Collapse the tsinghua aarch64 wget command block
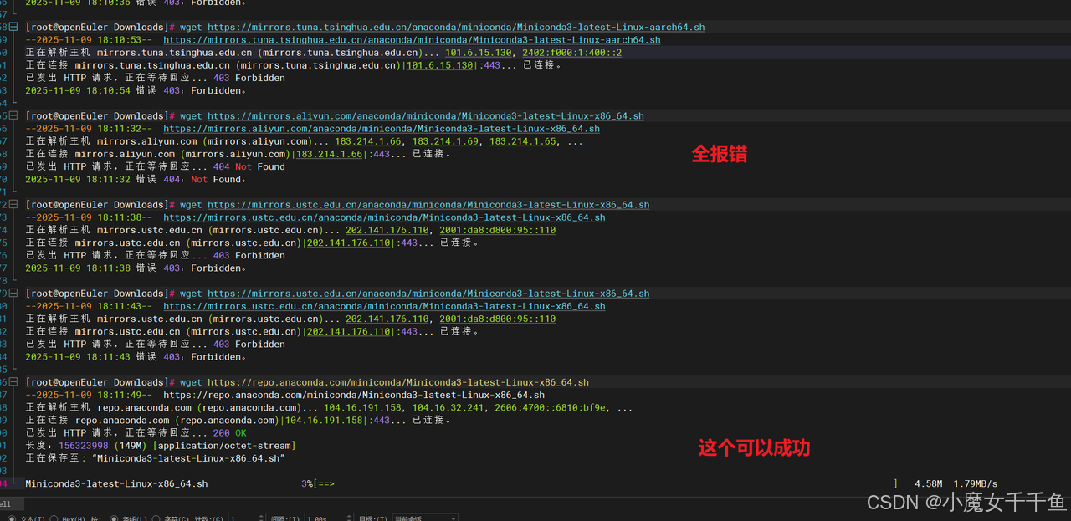 tap(13, 28)
